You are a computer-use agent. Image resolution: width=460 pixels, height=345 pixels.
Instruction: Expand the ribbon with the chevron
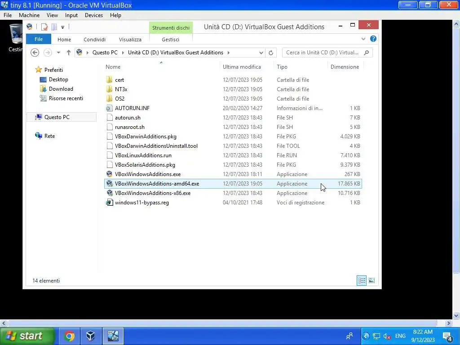point(363,39)
